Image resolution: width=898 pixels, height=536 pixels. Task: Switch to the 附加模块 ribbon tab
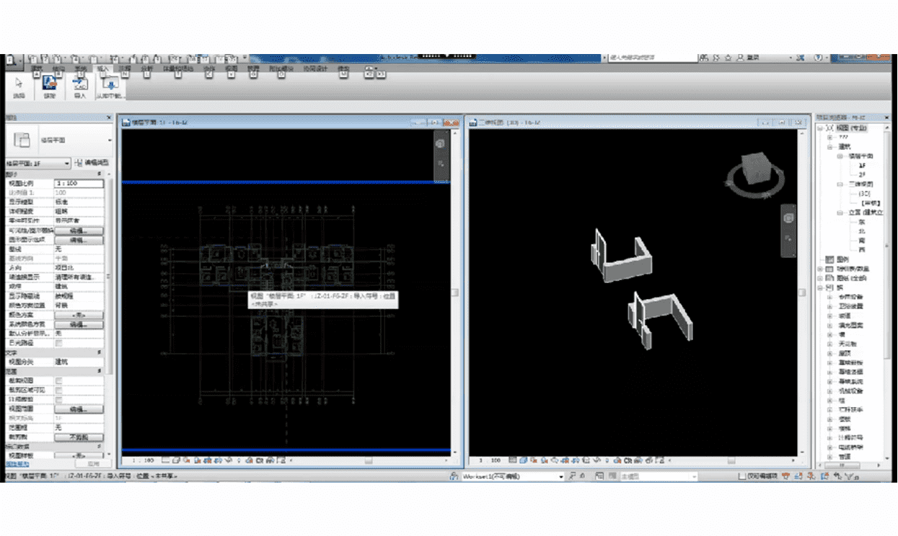282,68
